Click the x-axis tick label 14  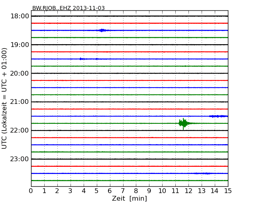tap(214, 191)
